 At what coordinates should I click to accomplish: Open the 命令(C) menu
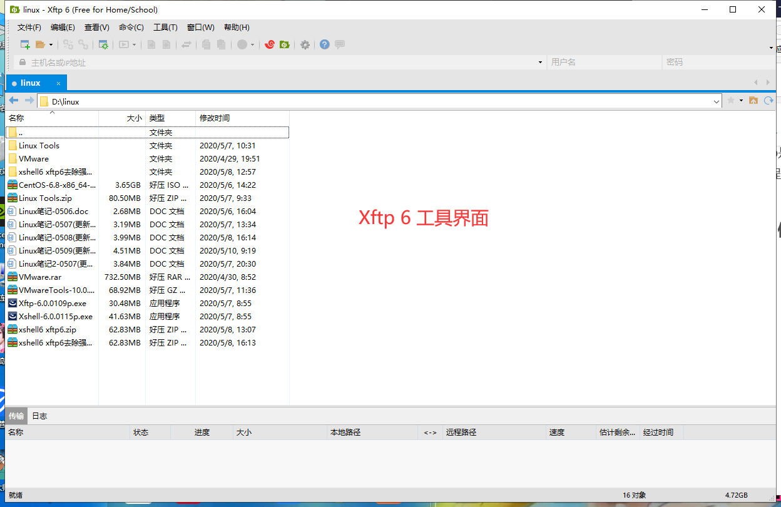point(131,28)
